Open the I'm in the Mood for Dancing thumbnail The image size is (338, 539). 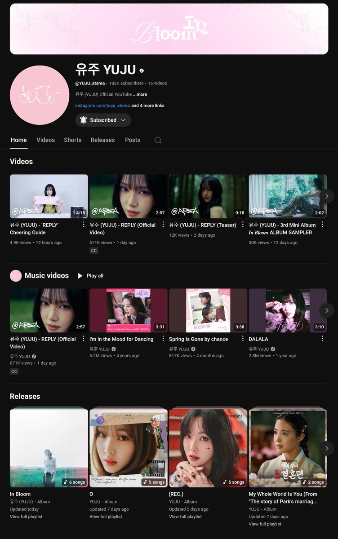129,310
